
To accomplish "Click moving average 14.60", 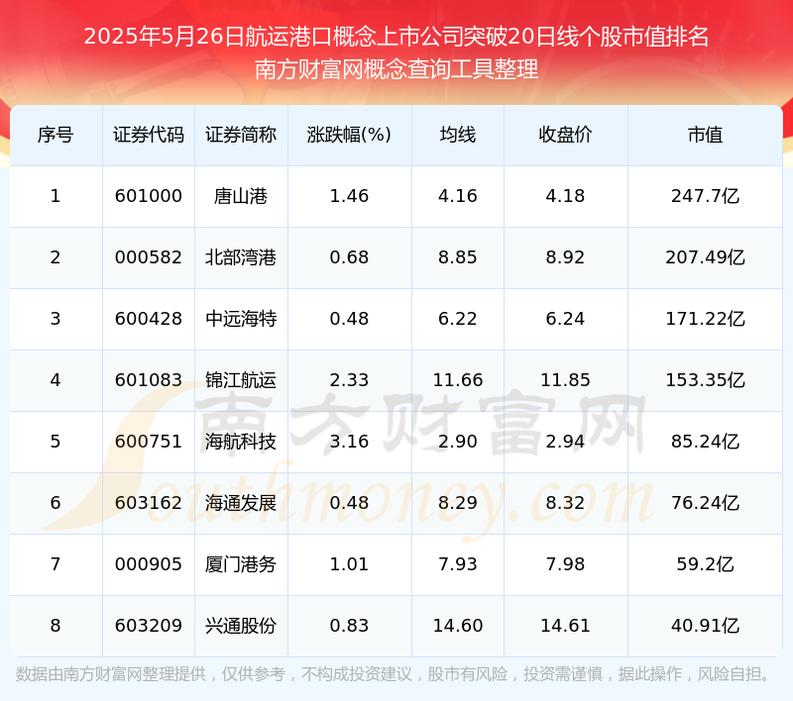I will [x=458, y=626].
